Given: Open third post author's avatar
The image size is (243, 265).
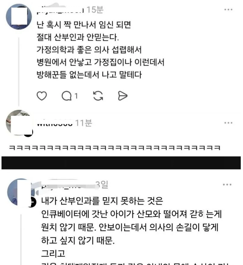Looking at the screenshot, I should 20,192.
